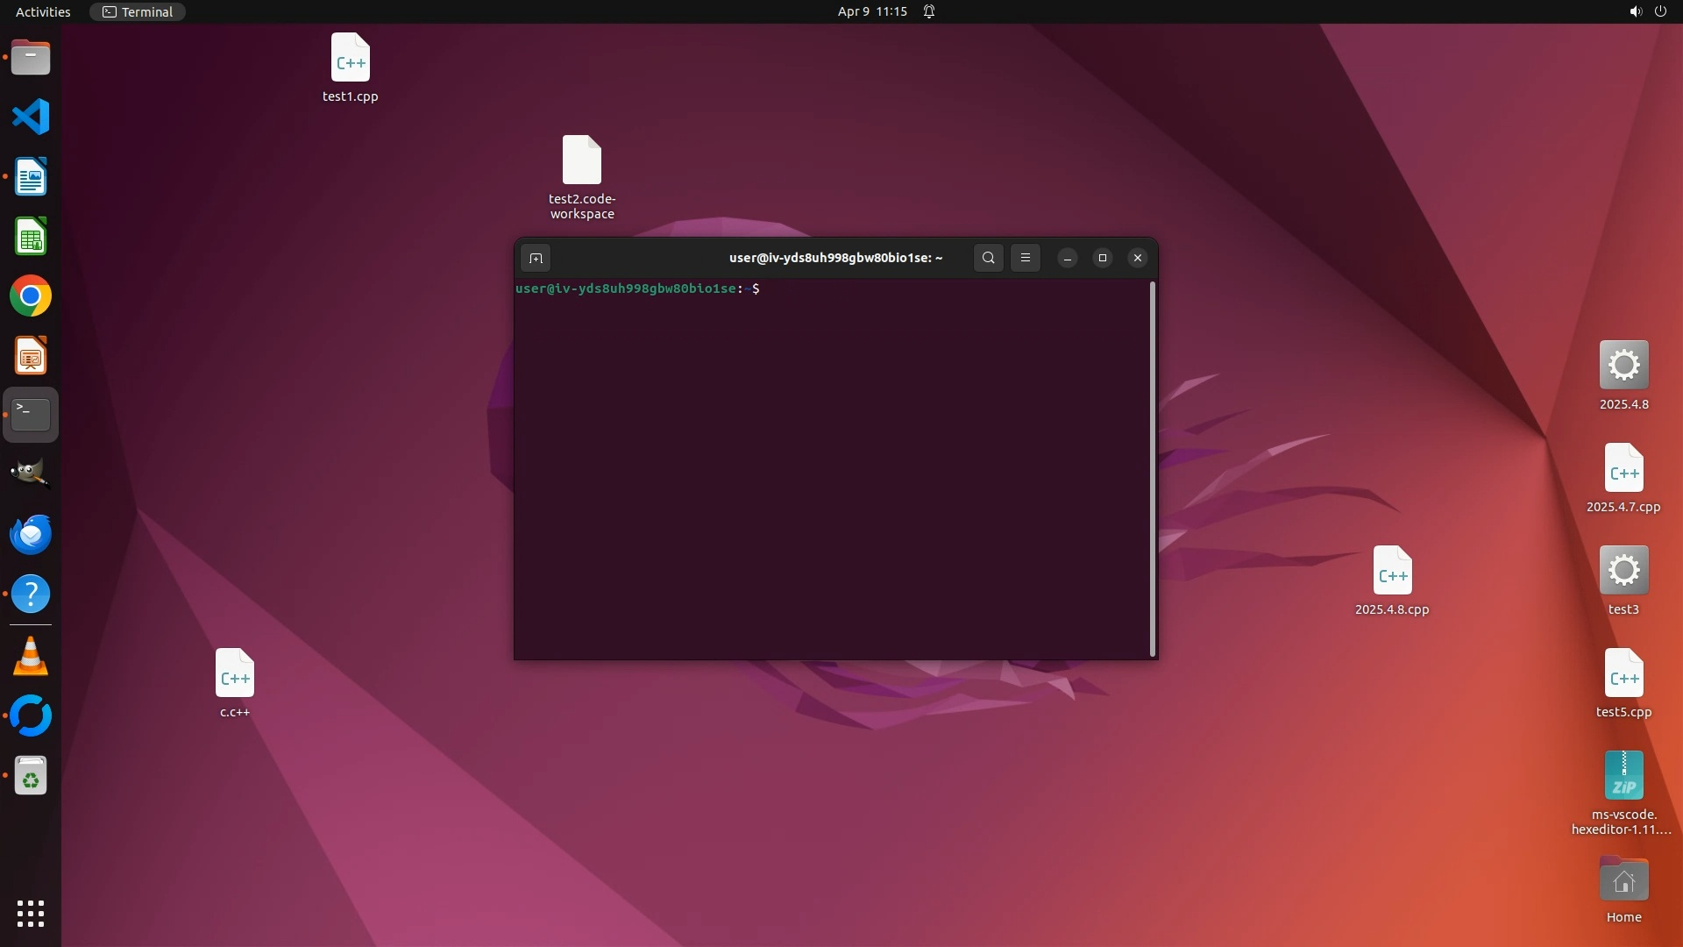Open Thunderbird mail from the dock
1683x947 pixels.
coord(31,534)
